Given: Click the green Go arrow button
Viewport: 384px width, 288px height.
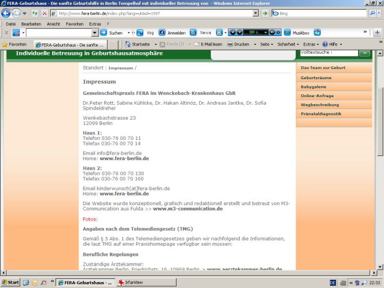Looking at the screenshot, I should click(x=265, y=13).
